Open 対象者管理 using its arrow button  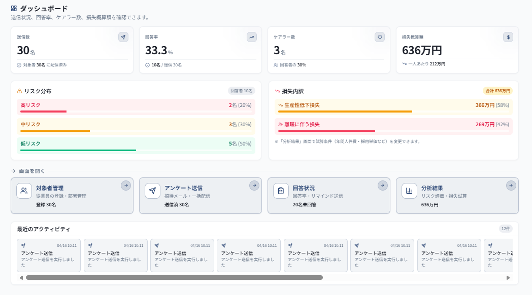126,186
